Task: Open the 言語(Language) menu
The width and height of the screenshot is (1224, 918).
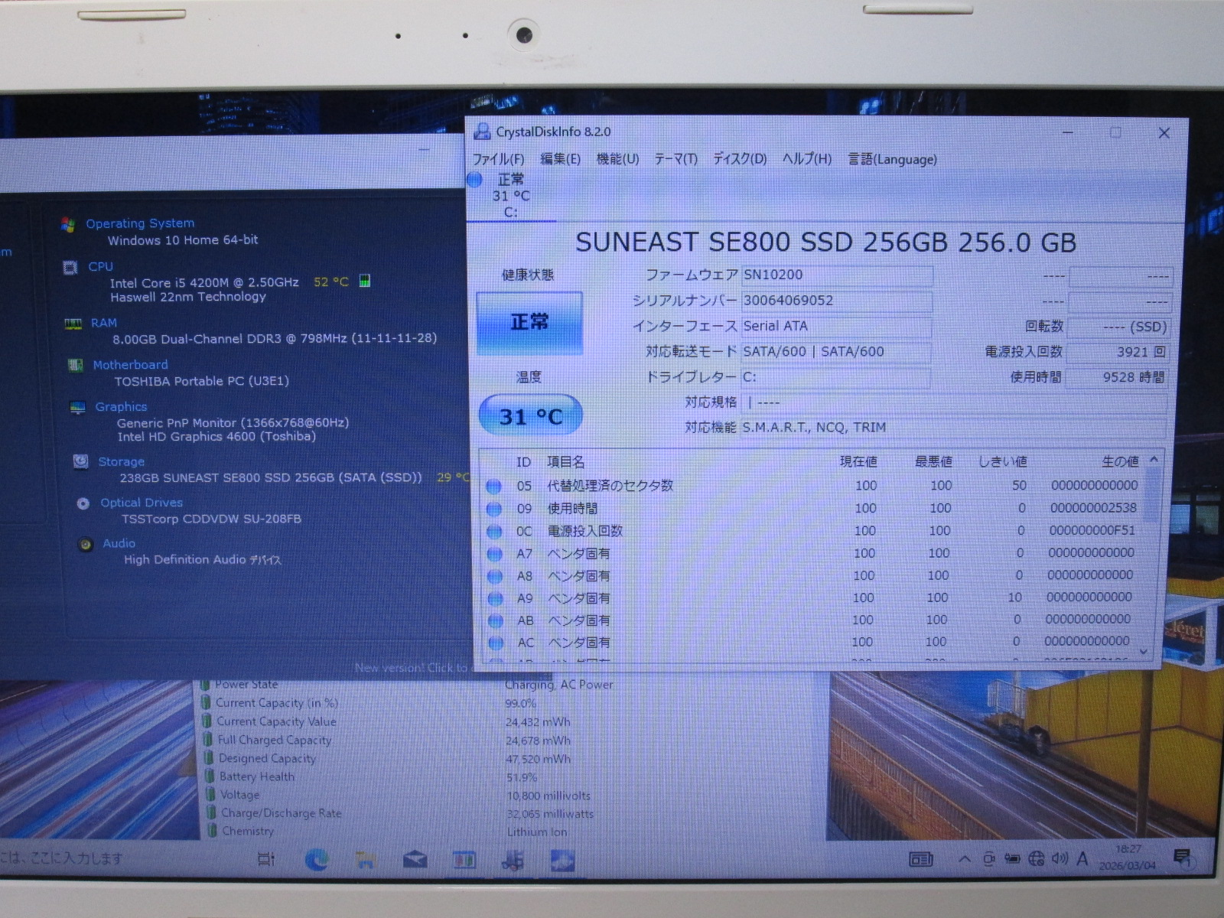Action: click(x=892, y=159)
